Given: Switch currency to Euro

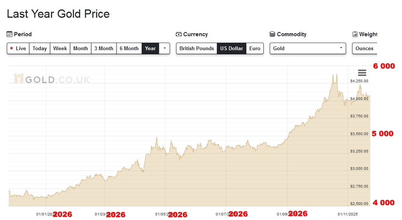Looking at the screenshot, I should click(x=255, y=48).
